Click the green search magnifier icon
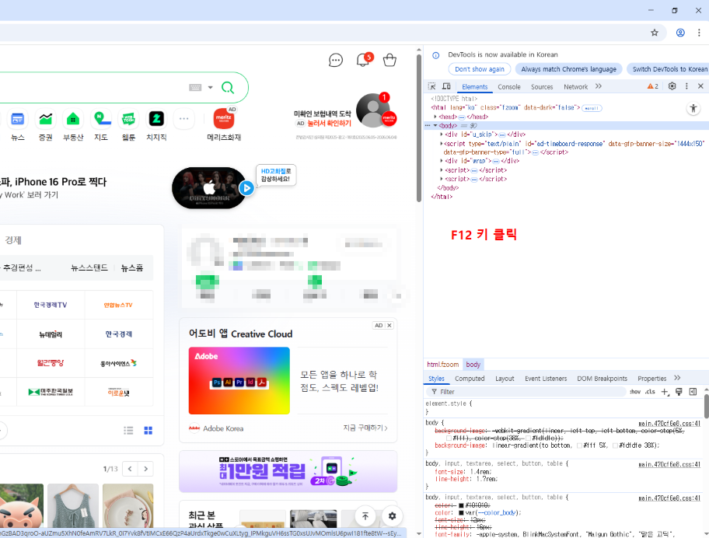The height and width of the screenshot is (538, 709). point(228,87)
